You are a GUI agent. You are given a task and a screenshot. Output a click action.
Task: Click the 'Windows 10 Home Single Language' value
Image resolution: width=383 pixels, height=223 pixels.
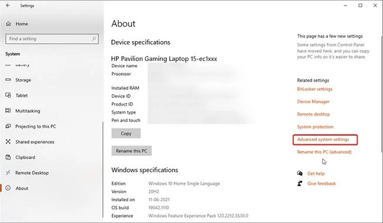click(184, 184)
